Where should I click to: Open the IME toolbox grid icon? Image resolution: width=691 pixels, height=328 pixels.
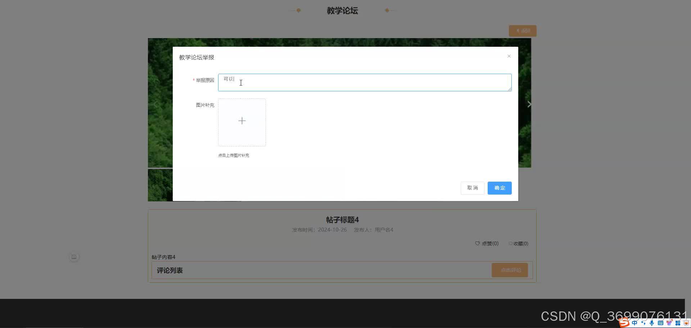(678, 323)
